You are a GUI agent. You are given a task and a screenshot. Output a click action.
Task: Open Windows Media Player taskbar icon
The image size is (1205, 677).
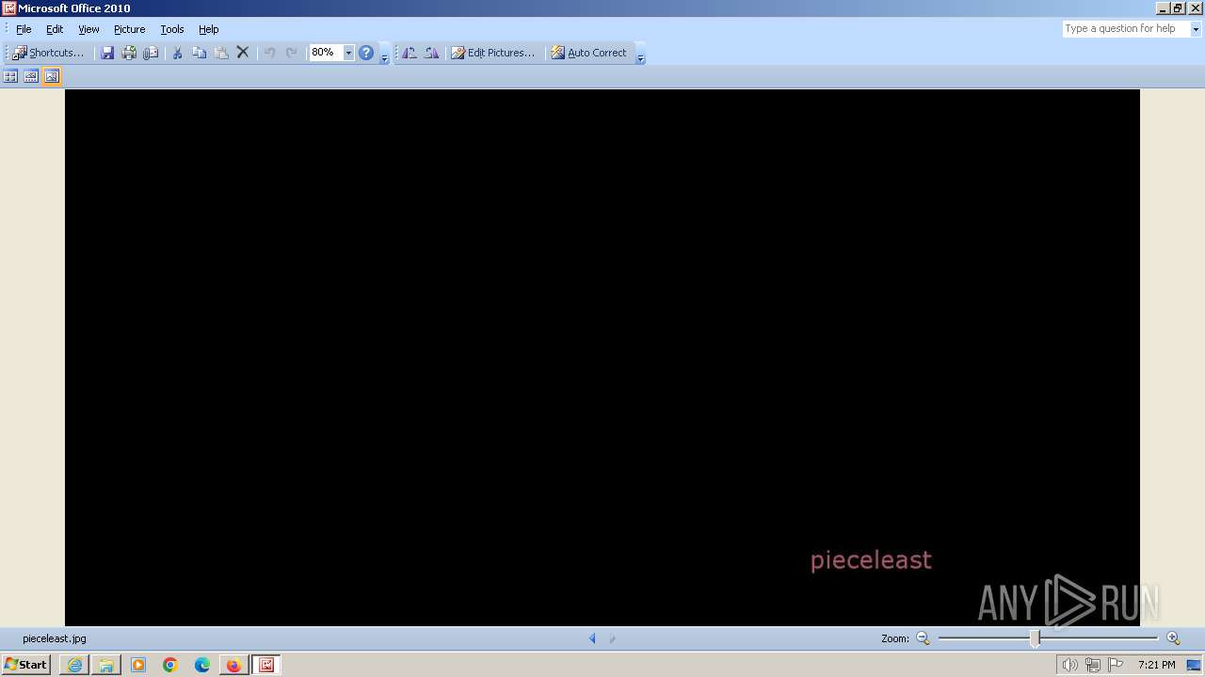pyautogui.click(x=138, y=665)
